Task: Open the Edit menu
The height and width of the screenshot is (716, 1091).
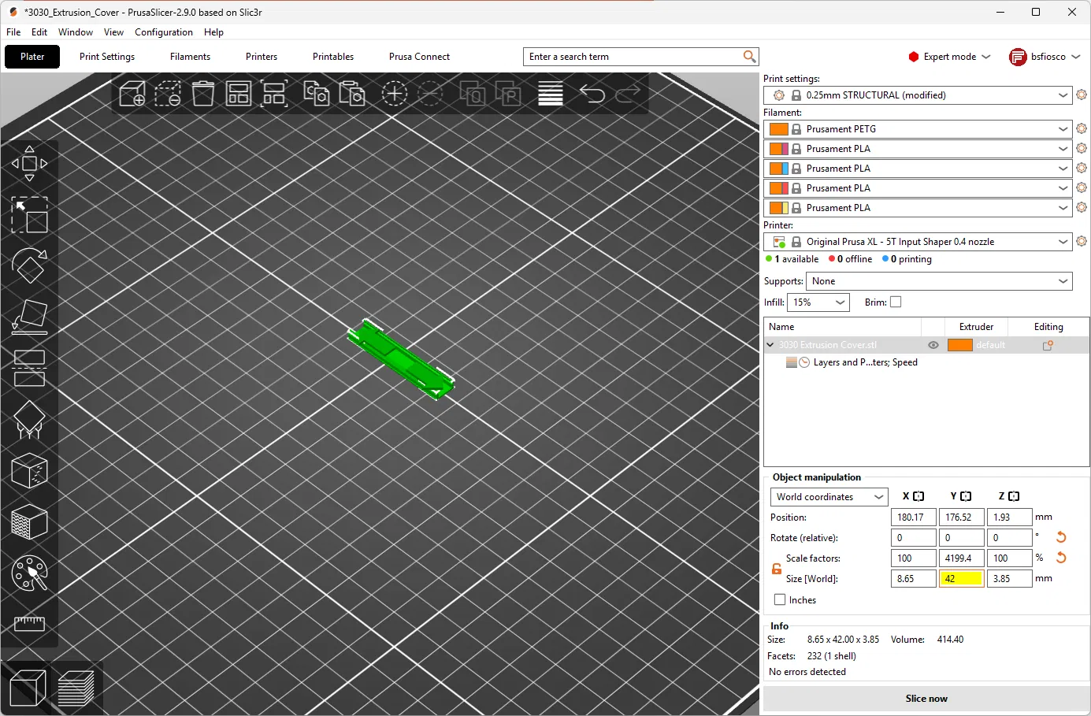Action: [39, 32]
